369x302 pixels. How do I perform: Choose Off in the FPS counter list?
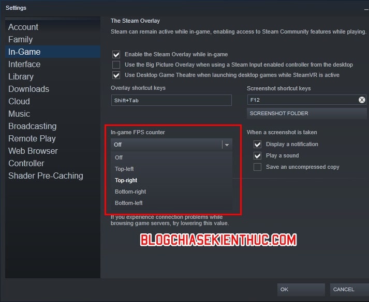pyautogui.click(x=171, y=157)
